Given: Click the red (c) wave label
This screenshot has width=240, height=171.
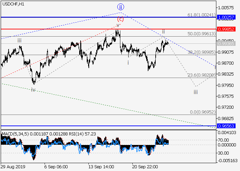Looking at the screenshot, I should [120, 19].
